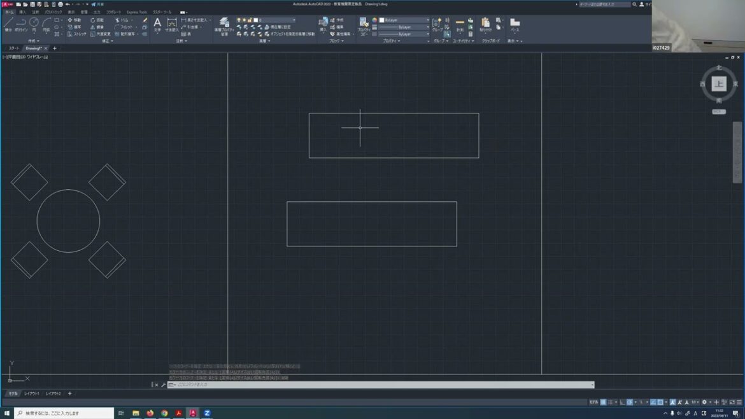Switch to the レイアウト1 layout tab
Viewport: 745px width, 419px height.
pyautogui.click(x=32, y=394)
